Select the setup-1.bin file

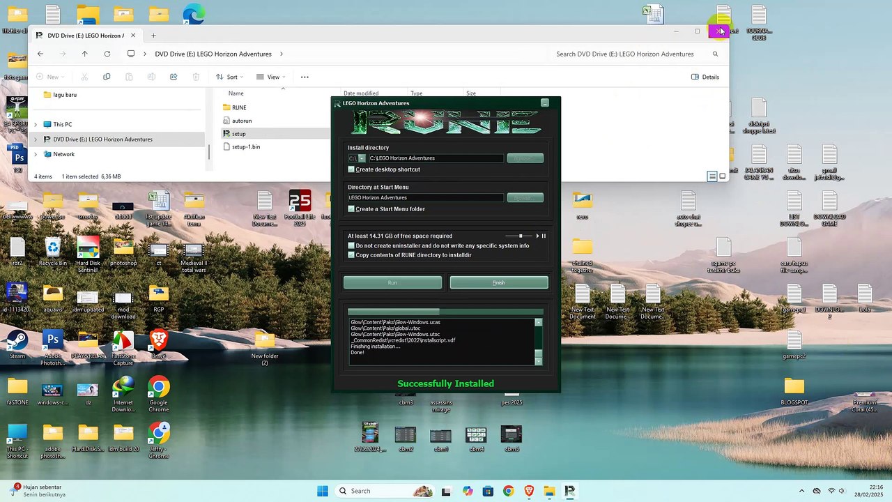(x=246, y=147)
